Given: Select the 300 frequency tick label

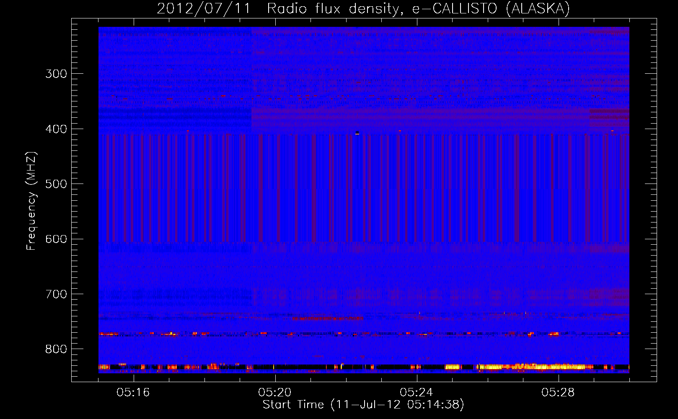Looking at the screenshot, I should click(x=56, y=74).
